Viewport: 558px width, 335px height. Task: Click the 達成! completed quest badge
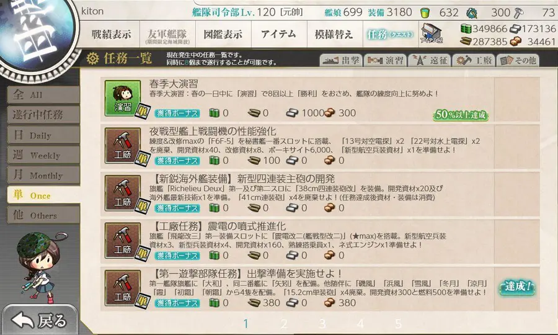click(x=517, y=287)
